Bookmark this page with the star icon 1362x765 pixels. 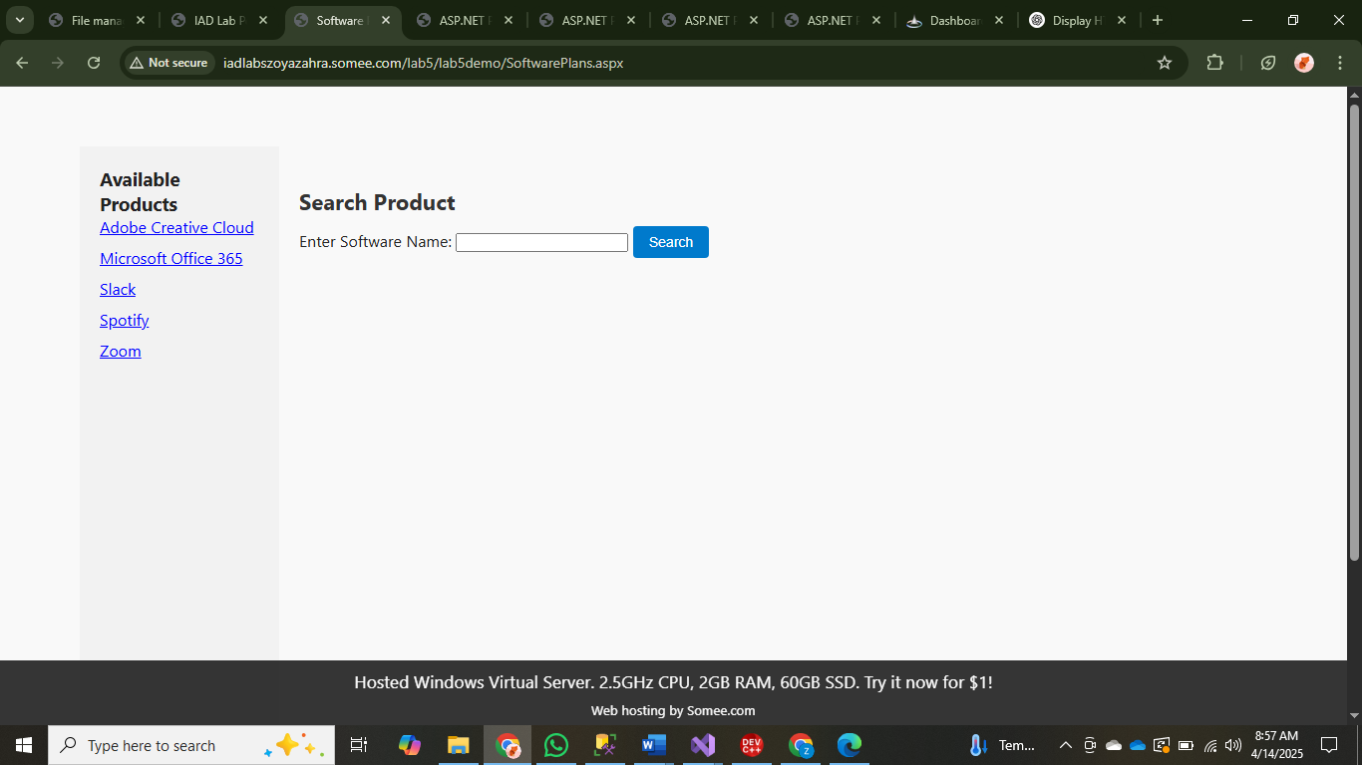pyautogui.click(x=1165, y=63)
